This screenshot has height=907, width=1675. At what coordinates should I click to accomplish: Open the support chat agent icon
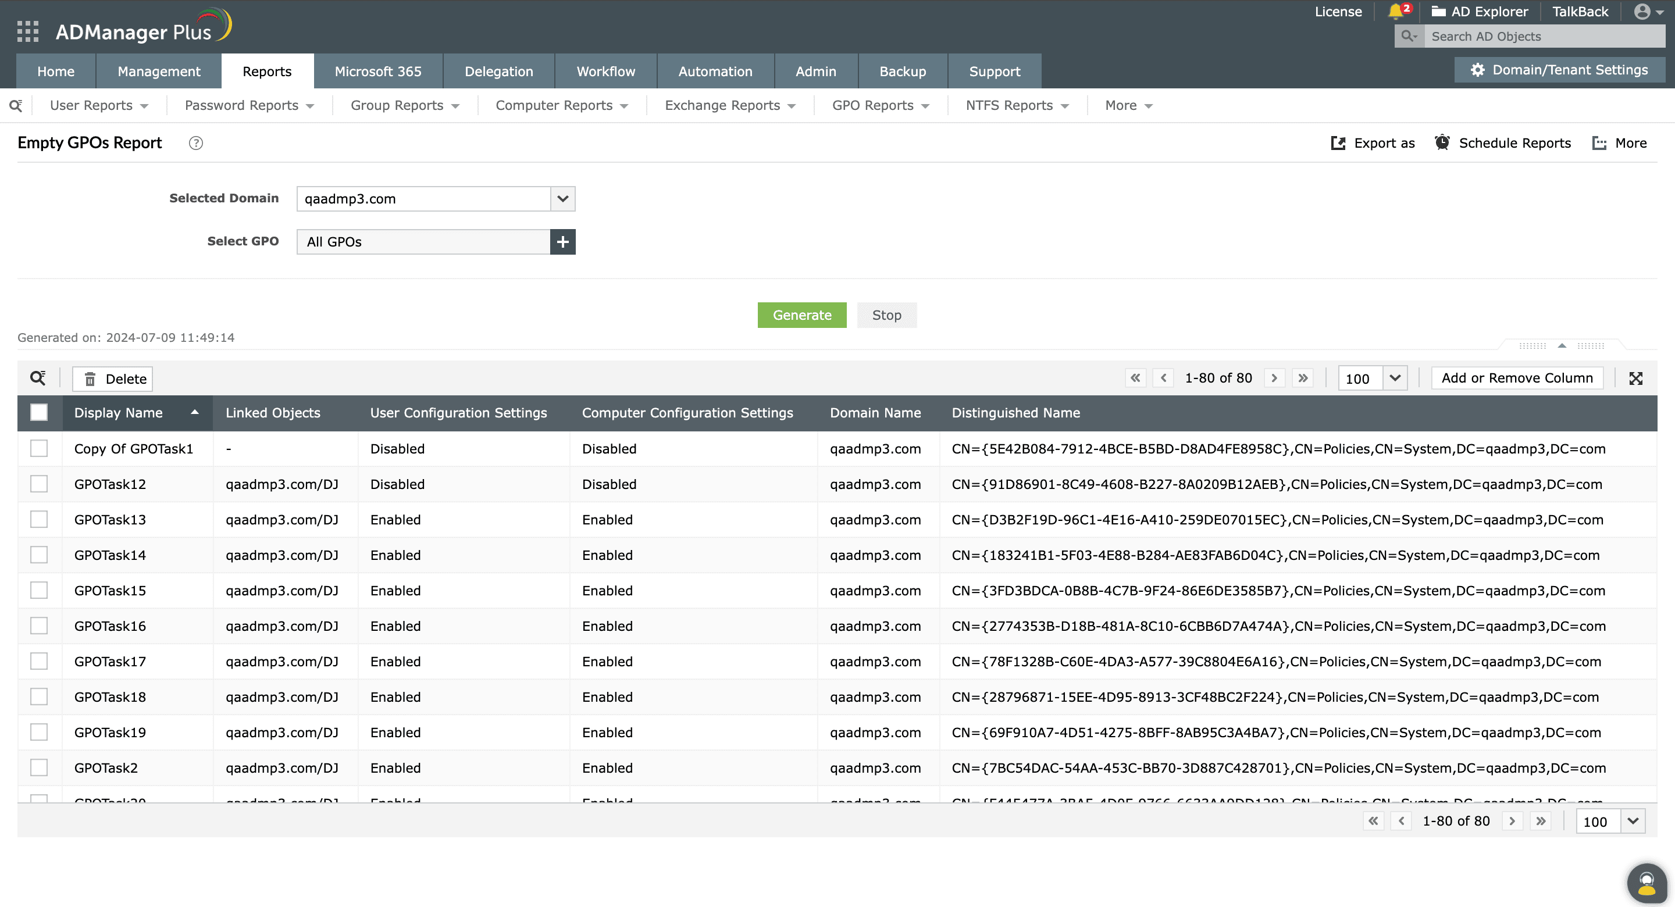(x=1646, y=883)
